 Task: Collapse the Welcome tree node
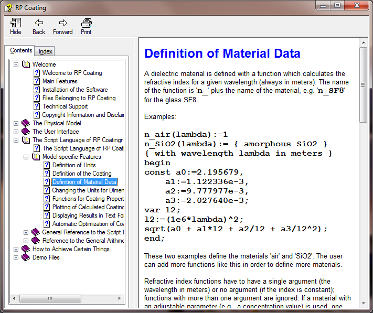pyautogui.click(x=16, y=64)
